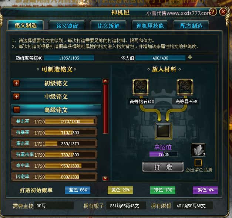The width and height of the screenshot is (232, 218).
Task: Expand the 初级铭文 category
Action: (x=16, y=84)
